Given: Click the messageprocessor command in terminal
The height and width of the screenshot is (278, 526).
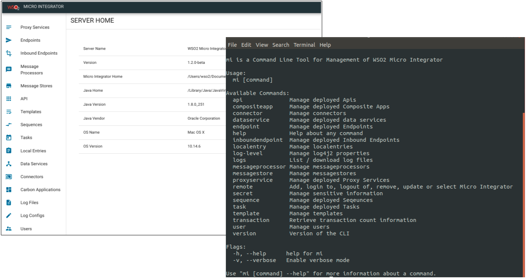Looking at the screenshot, I should tap(259, 167).
